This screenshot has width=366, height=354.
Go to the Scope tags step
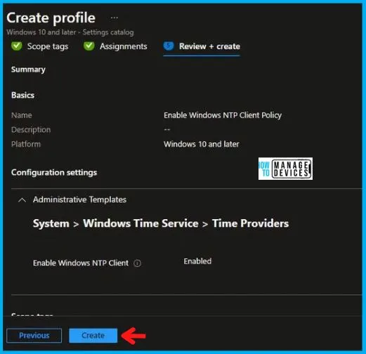[48, 46]
